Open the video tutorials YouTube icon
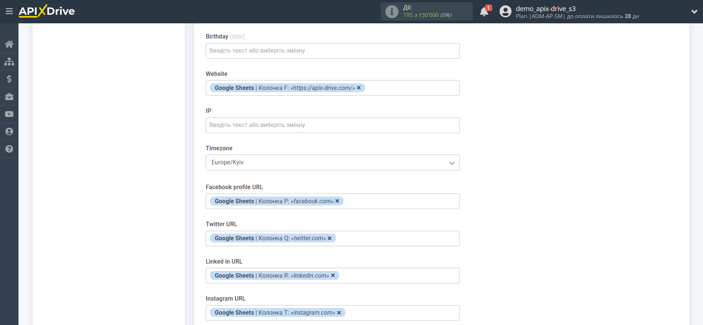The image size is (703, 325). (9, 114)
